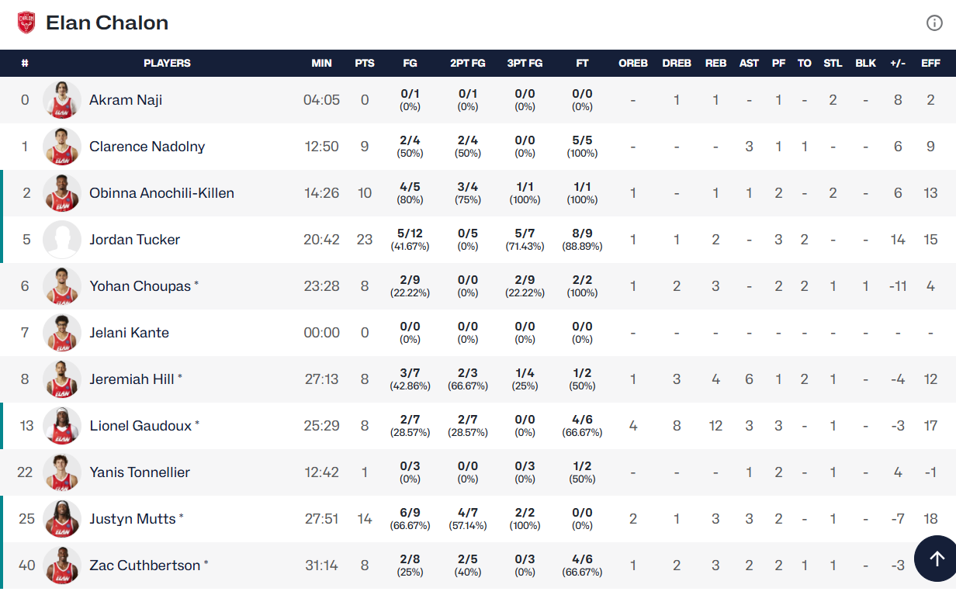Screen dimensions: 956x595
Task: Sort the table by PTS column
Action: (365, 63)
